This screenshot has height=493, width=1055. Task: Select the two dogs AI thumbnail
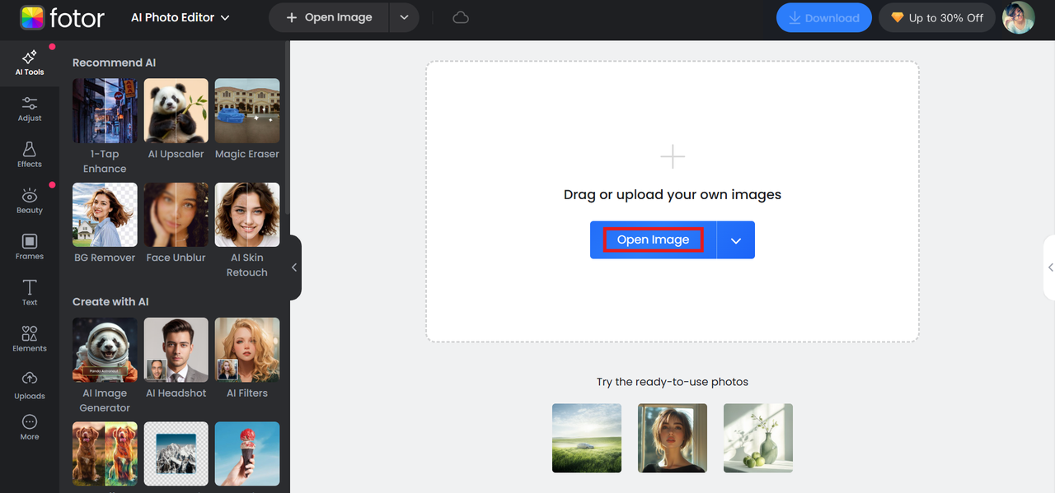(x=105, y=454)
